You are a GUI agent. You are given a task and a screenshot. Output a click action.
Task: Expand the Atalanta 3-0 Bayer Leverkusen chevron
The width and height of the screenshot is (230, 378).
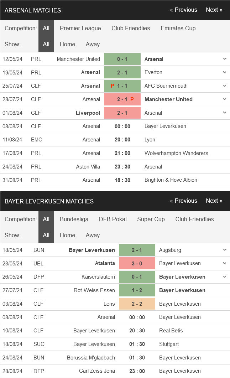click(x=224, y=263)
